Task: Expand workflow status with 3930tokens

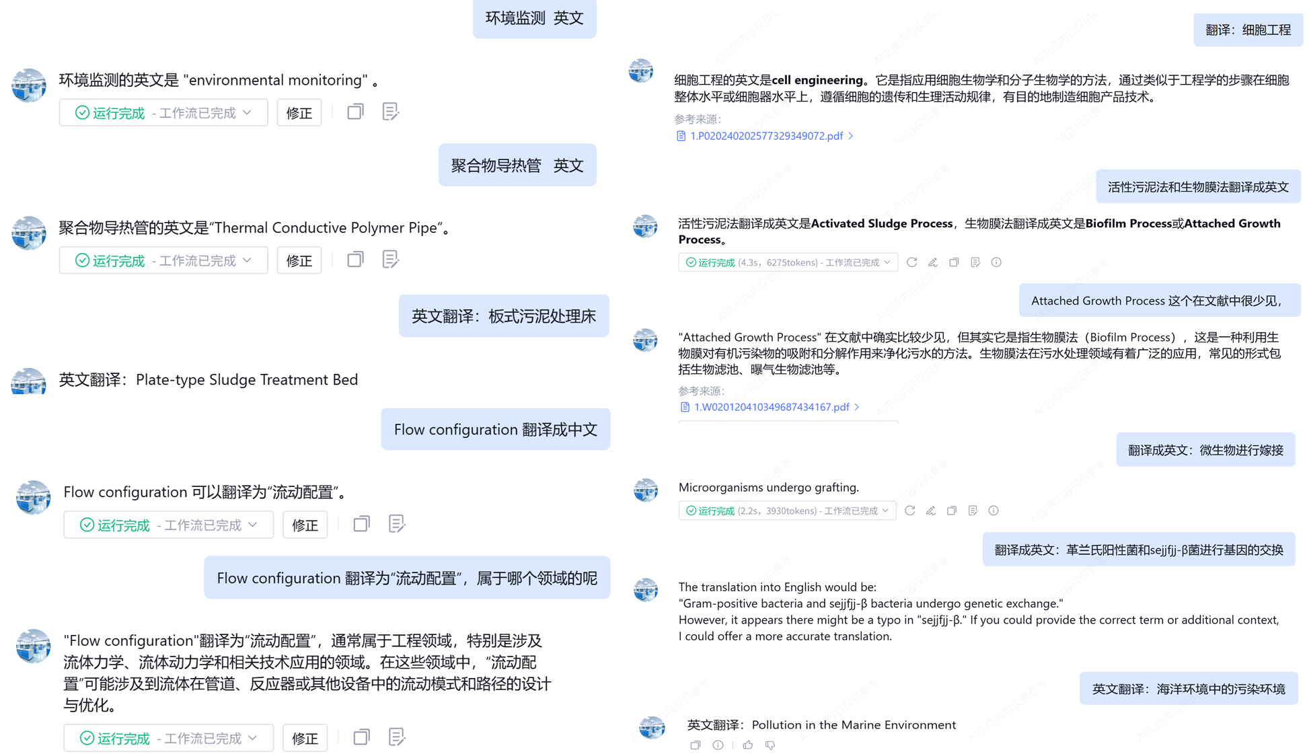Action: point(787,511)
